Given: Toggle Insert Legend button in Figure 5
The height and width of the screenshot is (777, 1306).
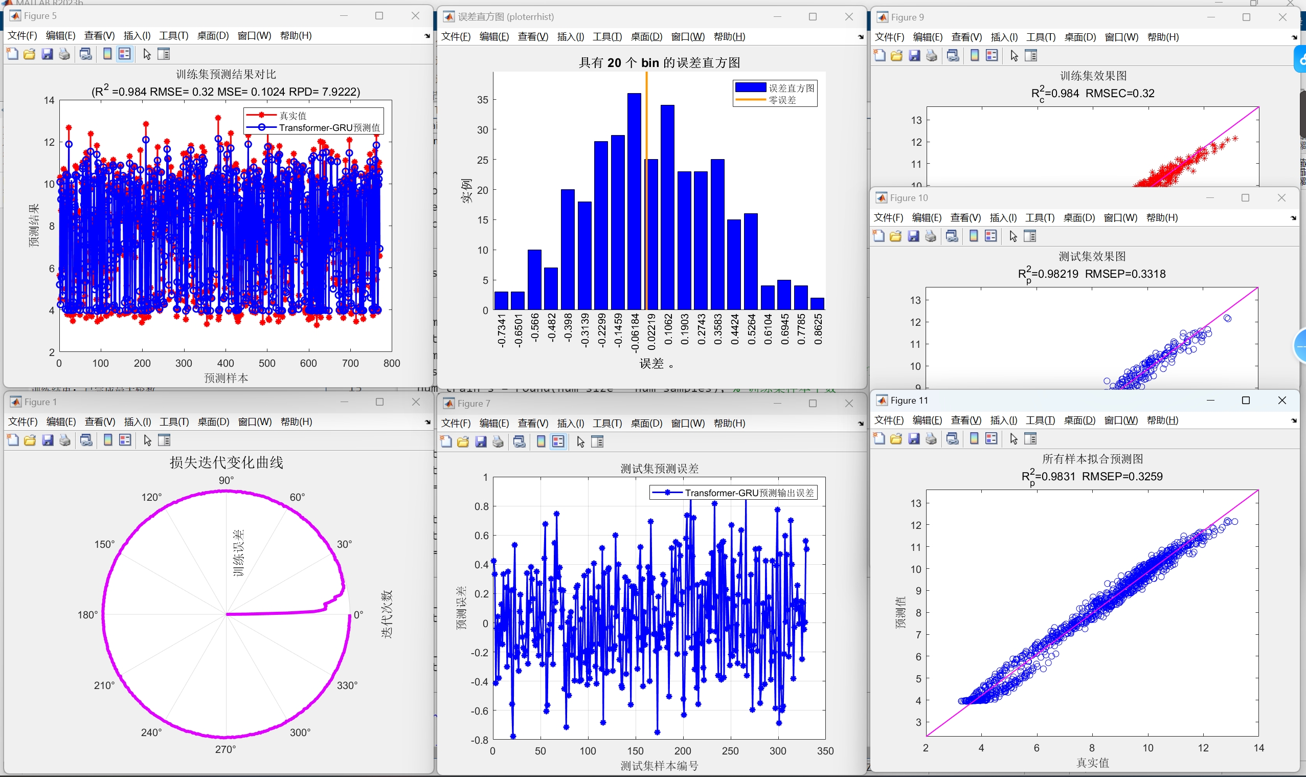Looking at the screenshot, I should pos(125,54).
